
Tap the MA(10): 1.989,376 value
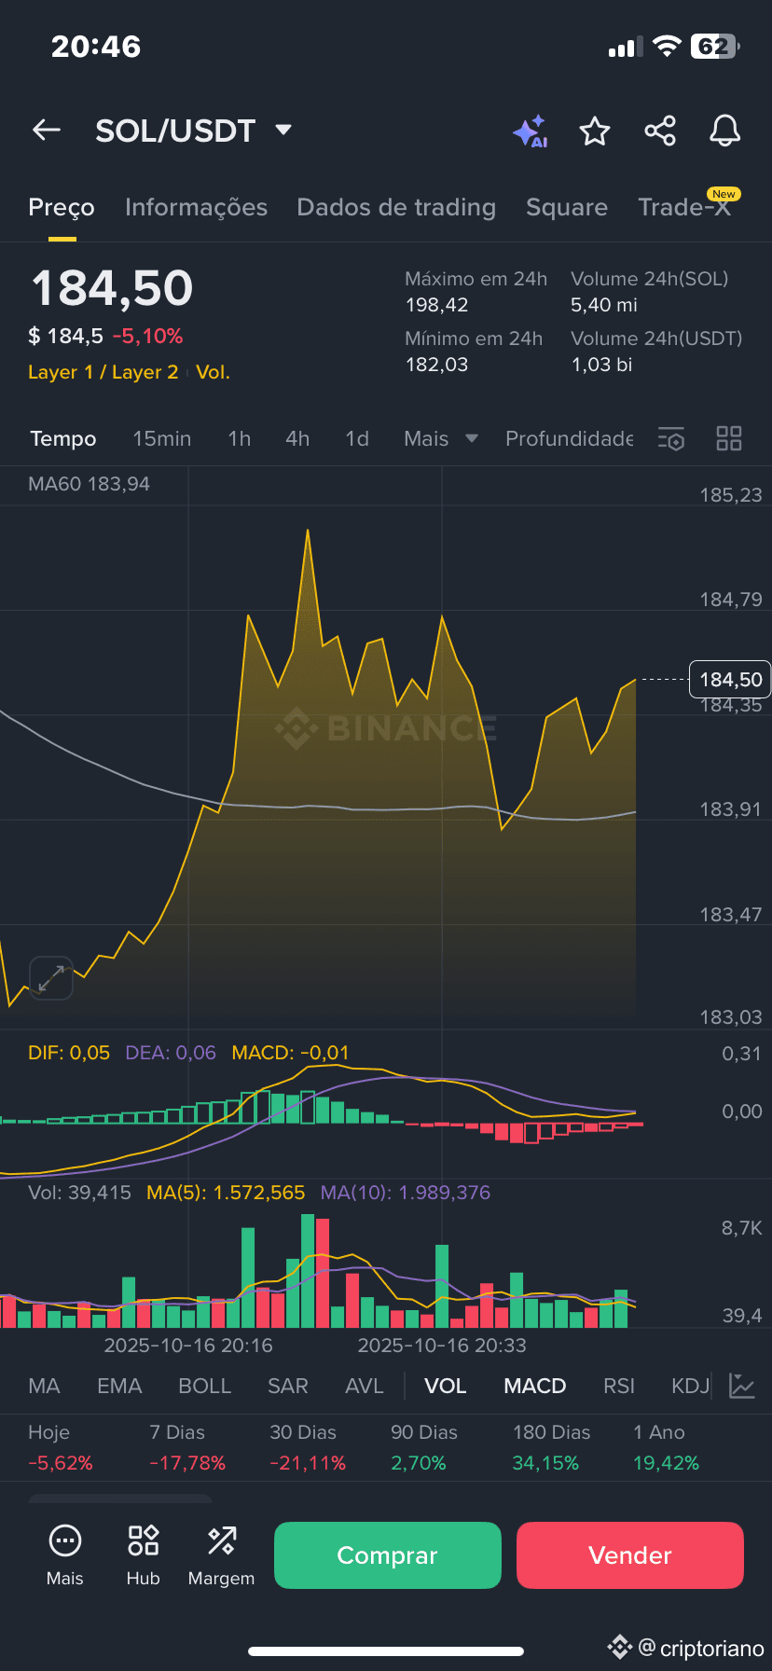point(406,1193)
